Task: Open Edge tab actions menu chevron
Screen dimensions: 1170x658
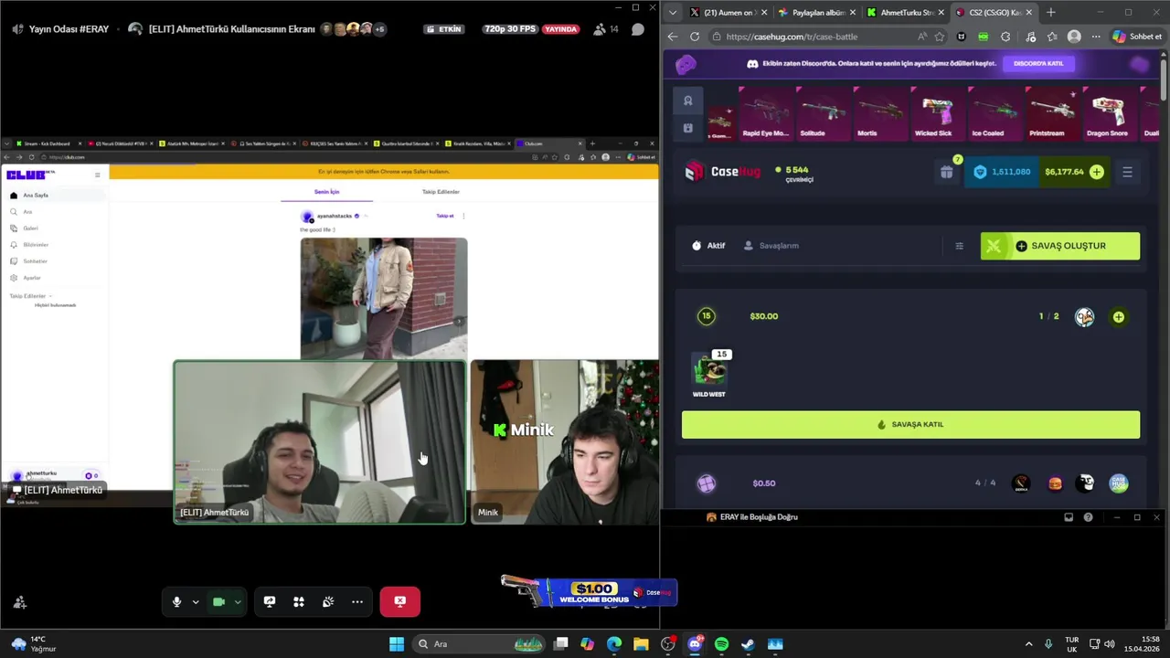Action: 673,12
